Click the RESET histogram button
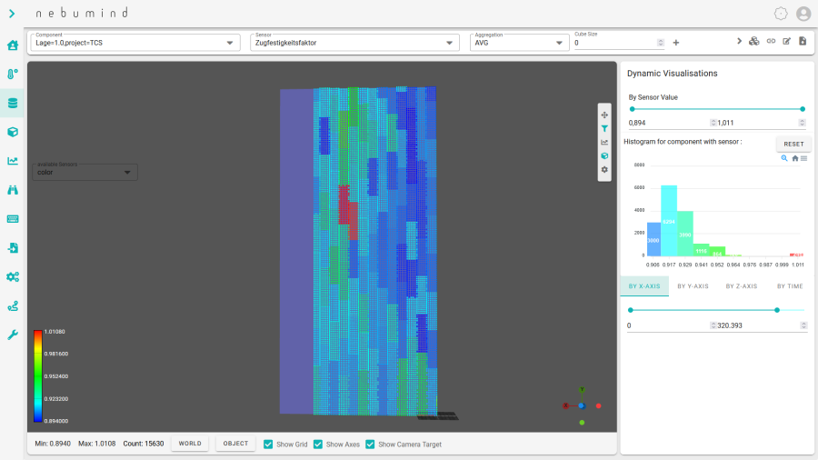Viewport: 818px width, 460px height. (793, 144)
